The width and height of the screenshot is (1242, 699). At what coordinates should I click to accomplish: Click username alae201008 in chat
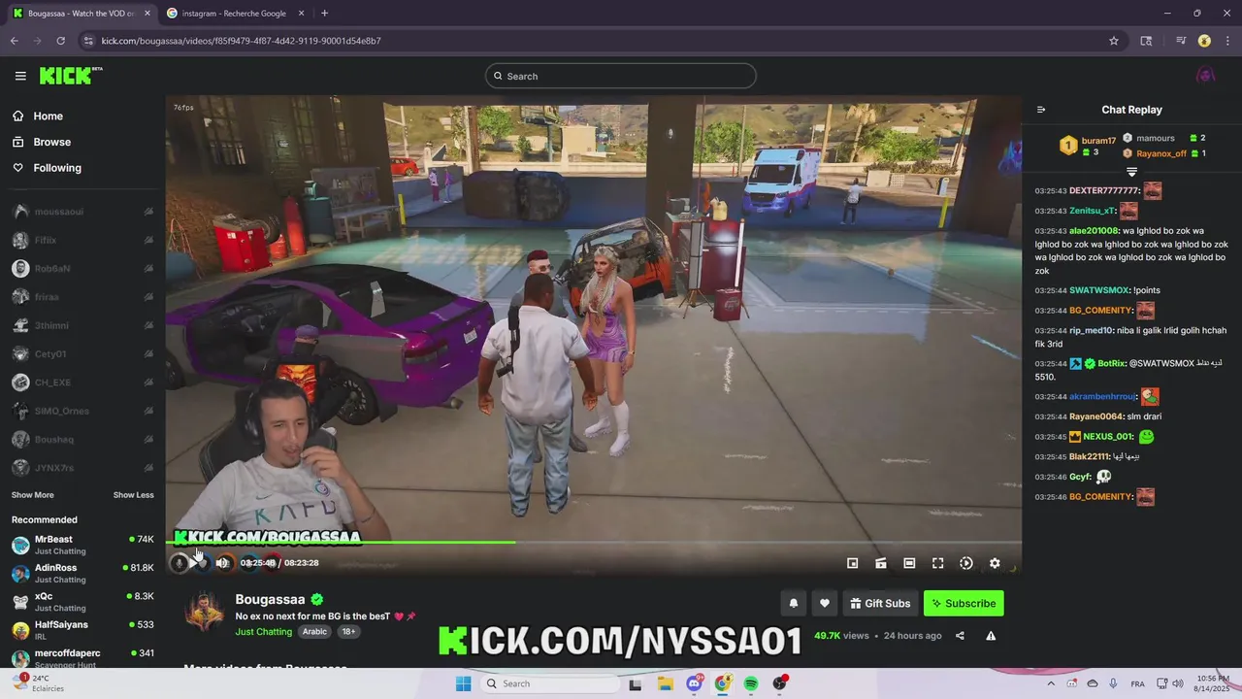coord(1094,231)
